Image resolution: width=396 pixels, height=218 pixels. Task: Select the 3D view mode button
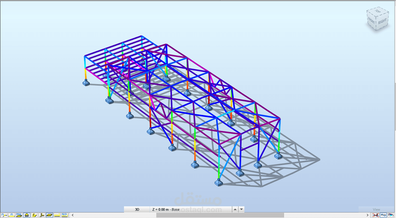point(137,210)
